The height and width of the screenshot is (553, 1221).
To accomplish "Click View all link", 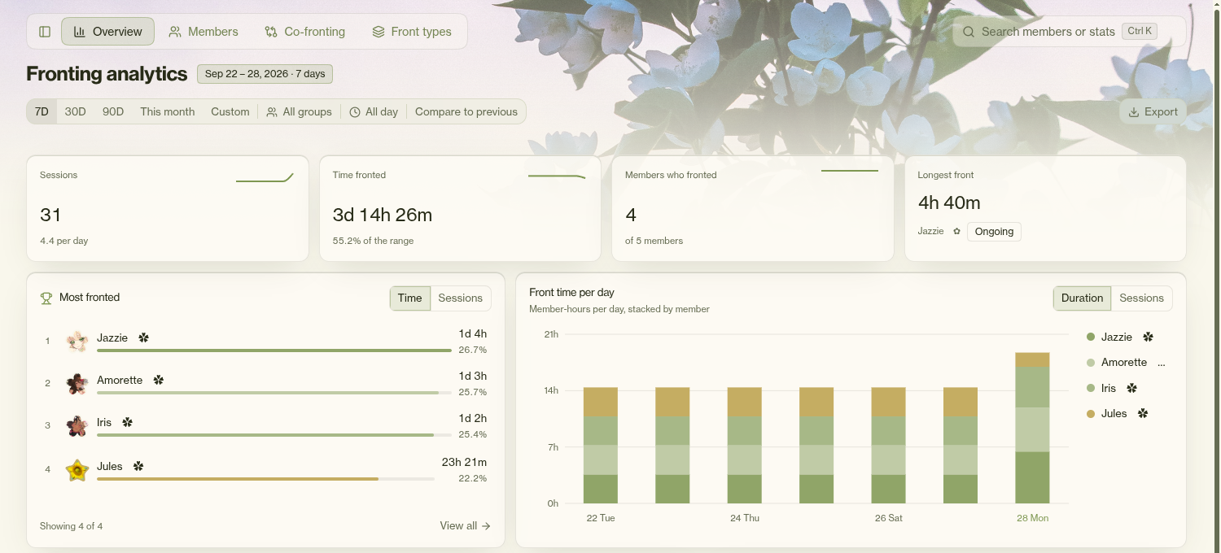I will [x=465, y=526].
